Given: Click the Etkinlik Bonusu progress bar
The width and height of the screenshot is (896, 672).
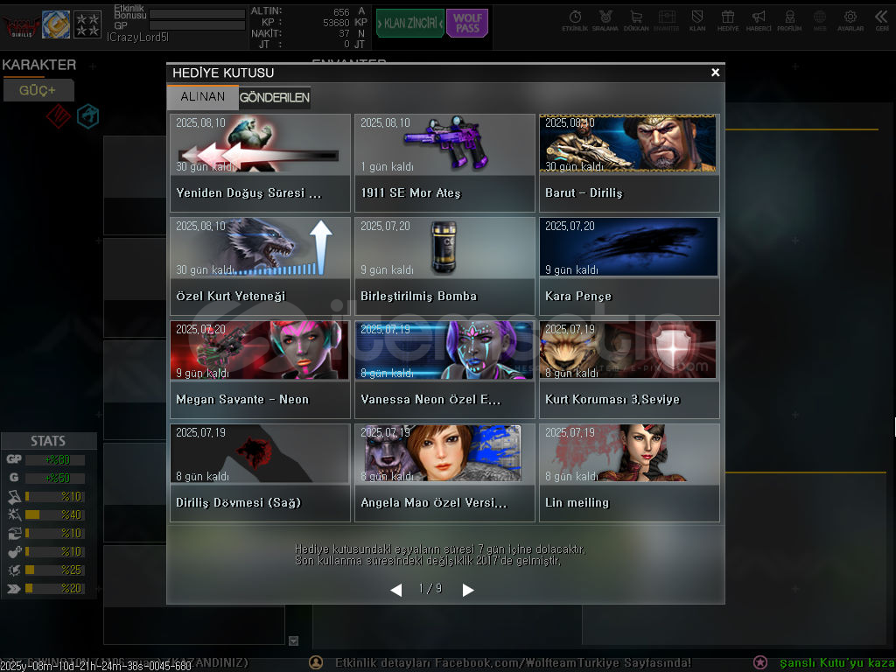Looking at the screenshot, I should point(197,14).
